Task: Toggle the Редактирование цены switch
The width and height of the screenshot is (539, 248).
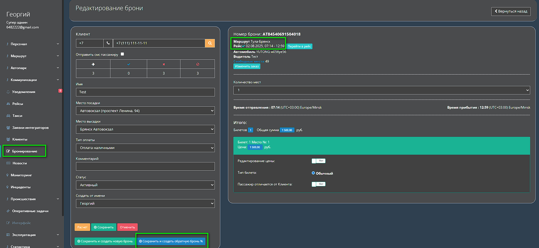Action: pyautogui.click(x=318, y=161)
